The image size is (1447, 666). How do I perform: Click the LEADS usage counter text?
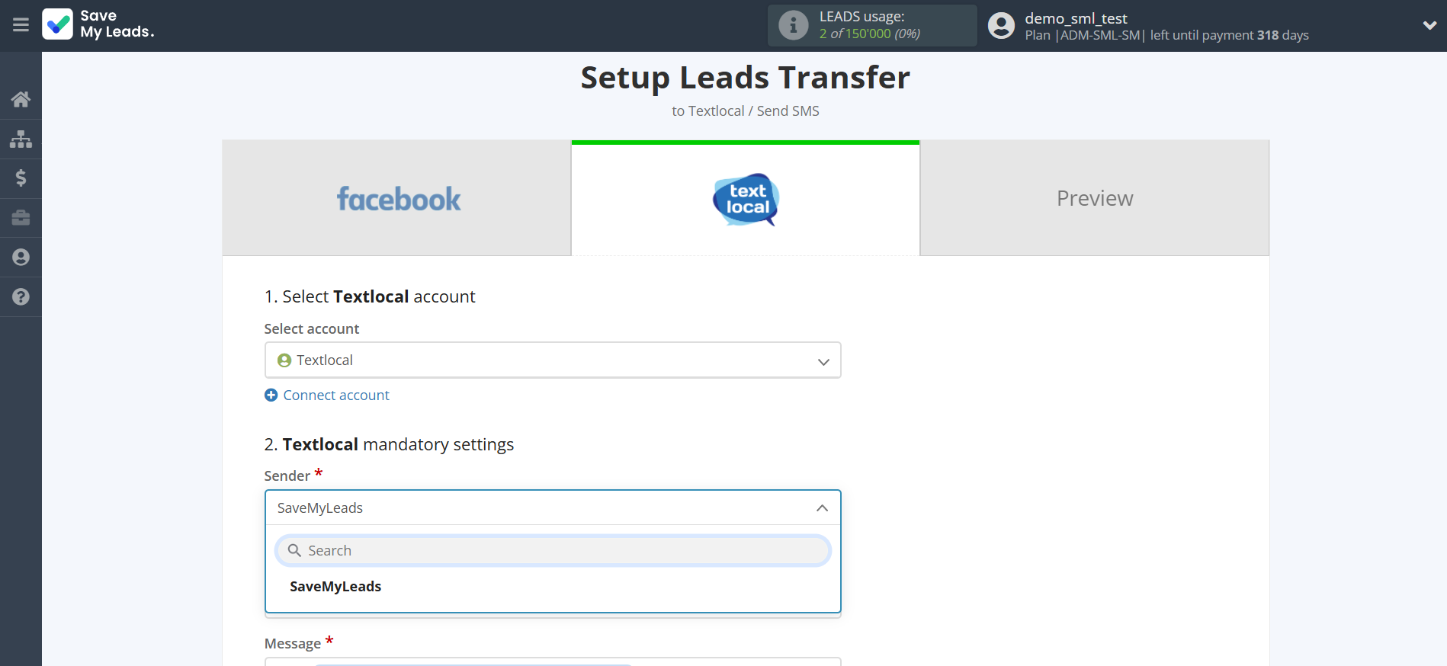tap(870, 34)
